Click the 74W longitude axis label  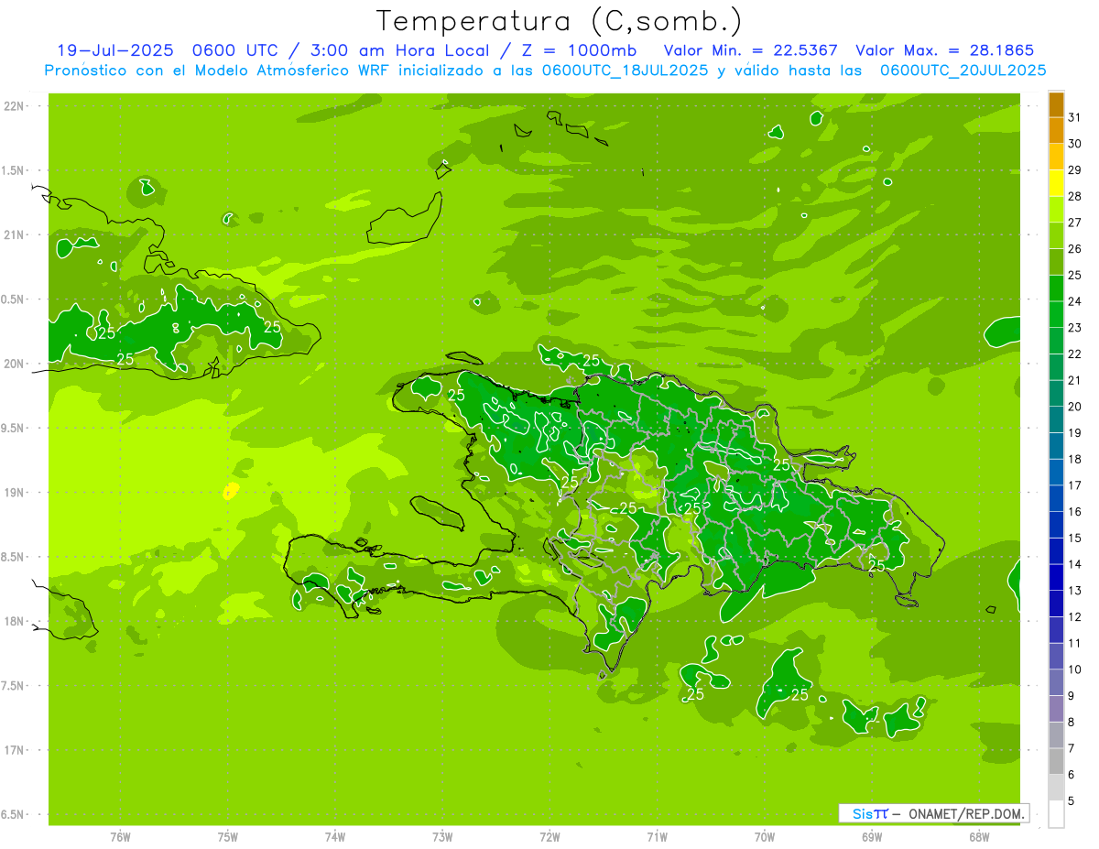click(335, 836)
